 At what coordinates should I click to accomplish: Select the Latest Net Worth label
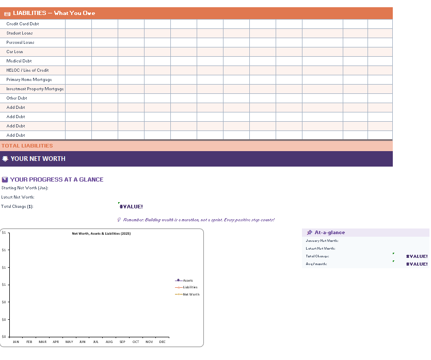coord(18,197)
